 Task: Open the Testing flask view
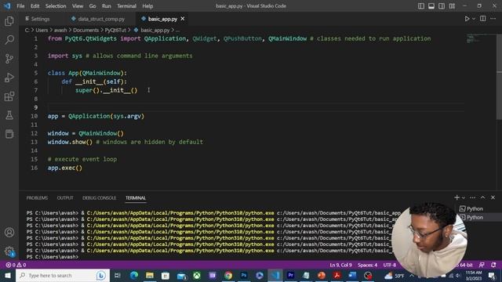click(x=9, y=115)
